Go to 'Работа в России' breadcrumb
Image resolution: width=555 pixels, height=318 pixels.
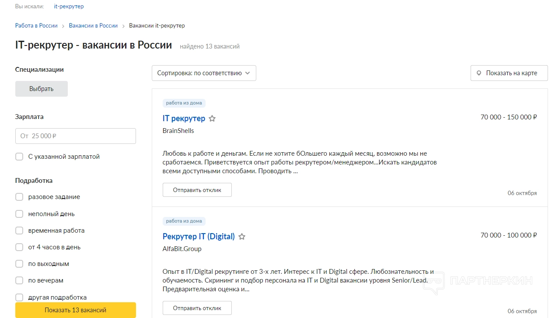(36, 26)
